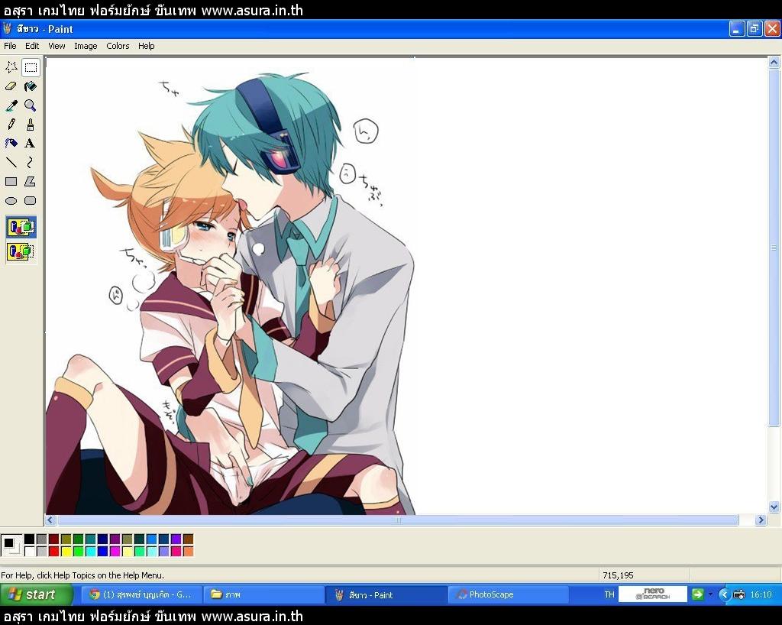Viewport: 782px width, 625px height.
Task: Open the View menu
Action: 57,46
